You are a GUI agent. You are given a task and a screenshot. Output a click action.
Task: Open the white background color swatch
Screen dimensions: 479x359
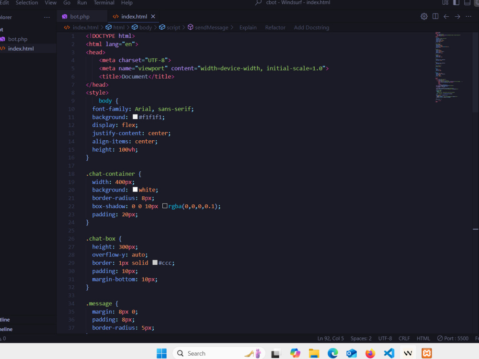135,190
